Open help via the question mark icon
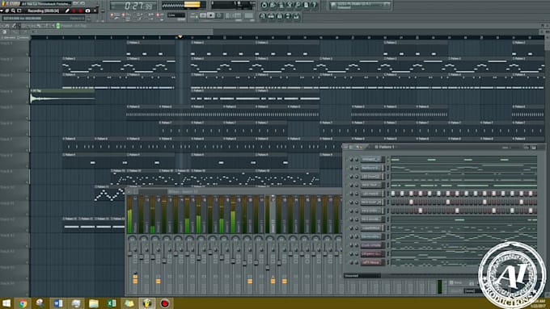This screenshot has width=550, height=309. tap(315, 5)
